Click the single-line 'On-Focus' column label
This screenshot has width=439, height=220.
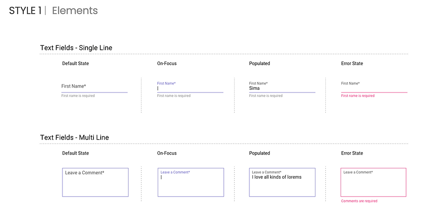point(167,64)
